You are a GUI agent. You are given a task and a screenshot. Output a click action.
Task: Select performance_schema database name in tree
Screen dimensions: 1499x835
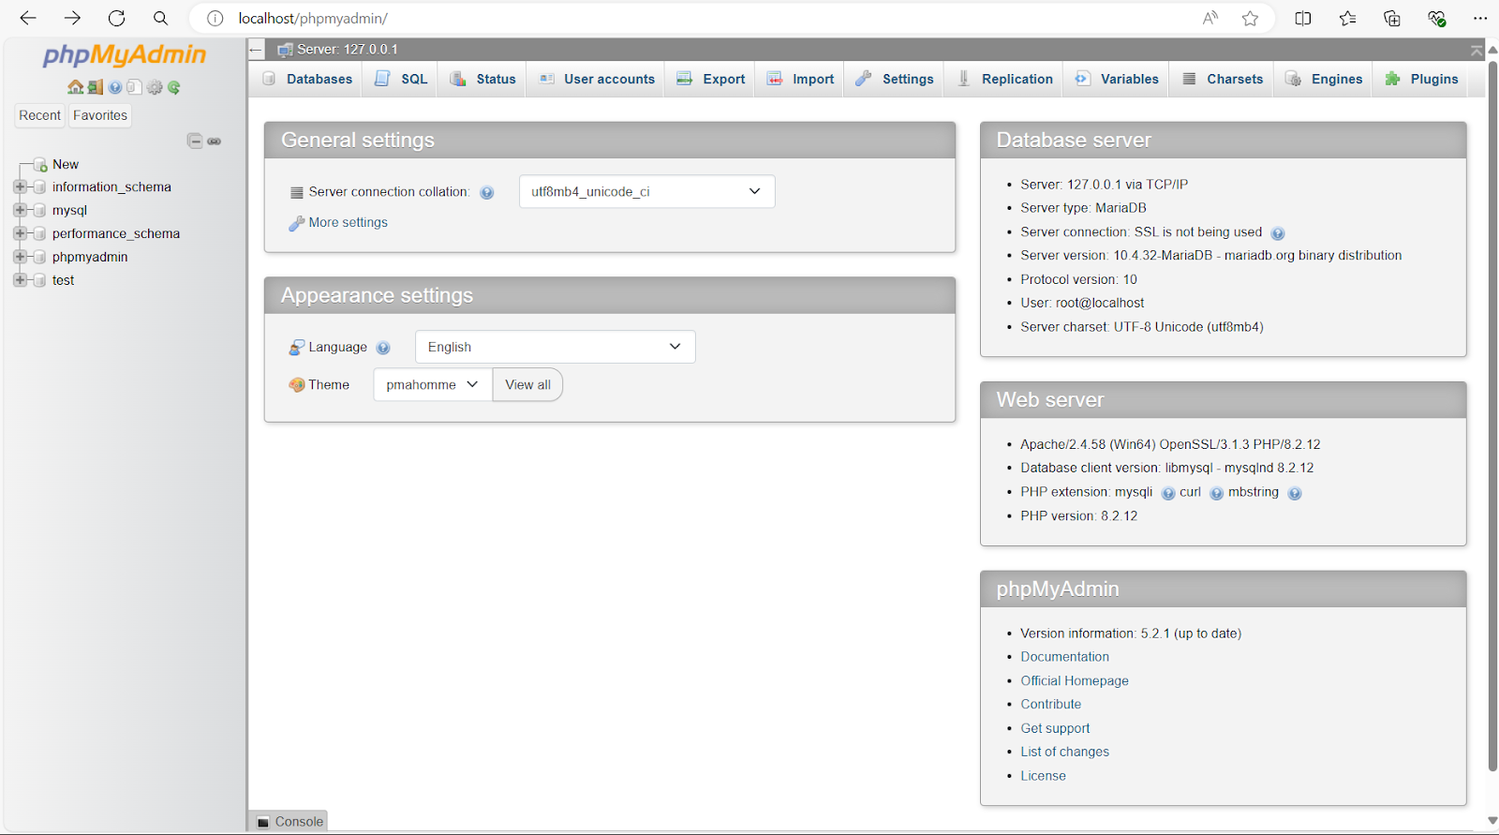pyautogui.click(x=116, y=233)
